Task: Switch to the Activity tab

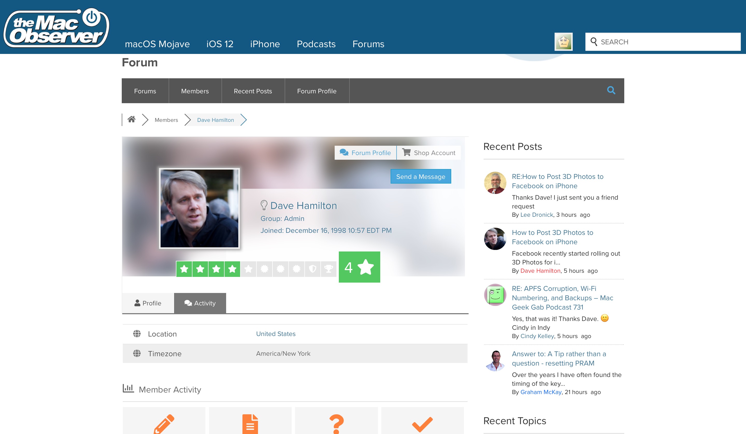Action: click(200, 303)
